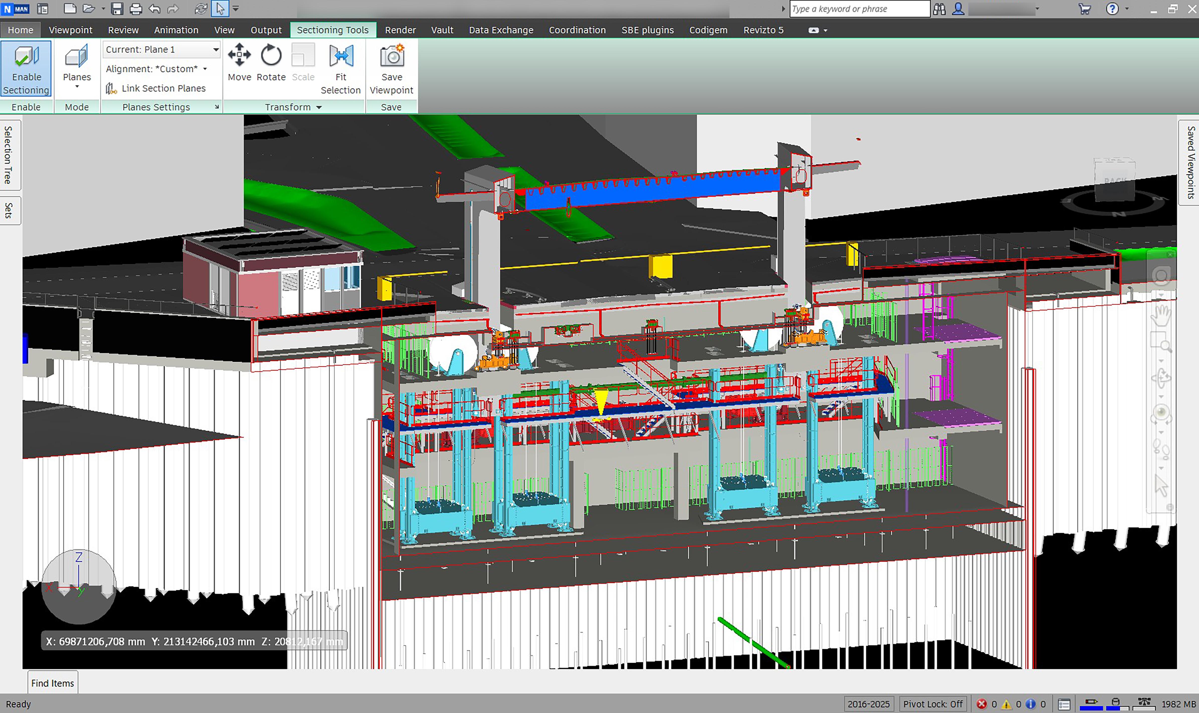Image resolution: width=1199 pixels, height=713 pixels.
Task: Open the Alignment Custom dropdown
Action: coord(156,69)
